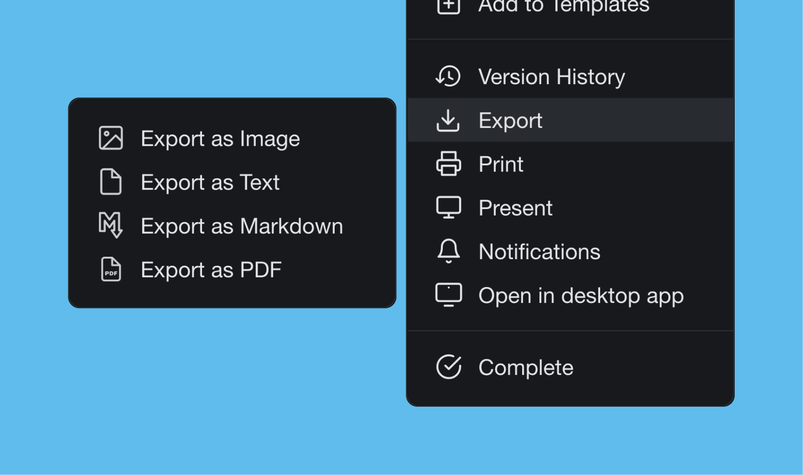Select Export as Image
Screen dimensions: 803x475
tap(220, 138)
